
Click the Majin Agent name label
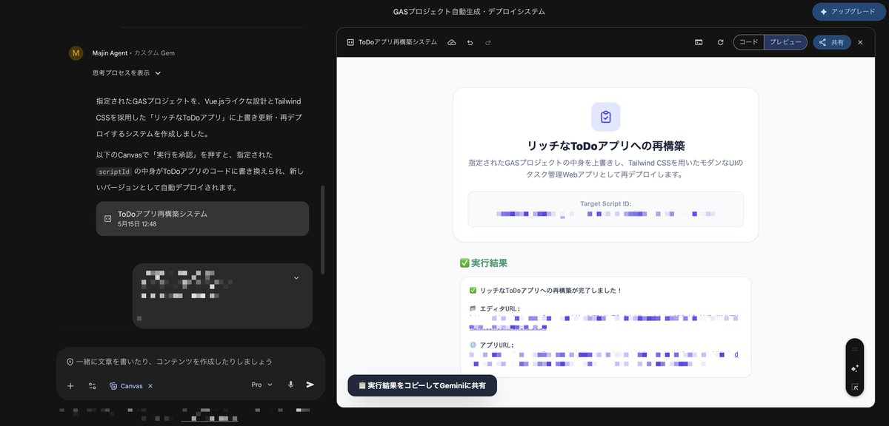tap(110, 53)
